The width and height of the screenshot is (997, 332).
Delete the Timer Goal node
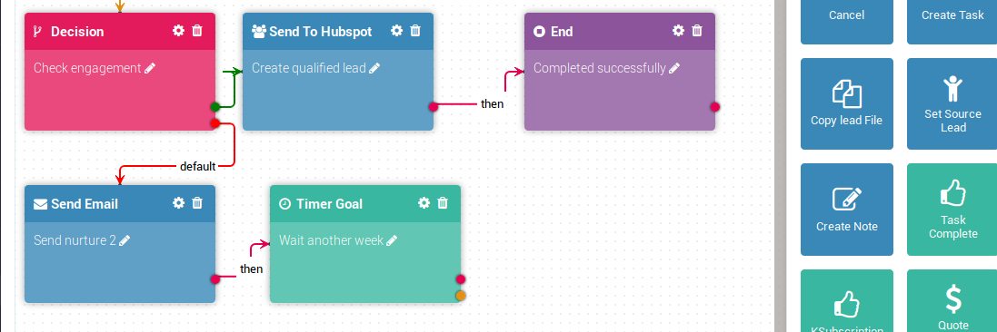pos(443,202)
